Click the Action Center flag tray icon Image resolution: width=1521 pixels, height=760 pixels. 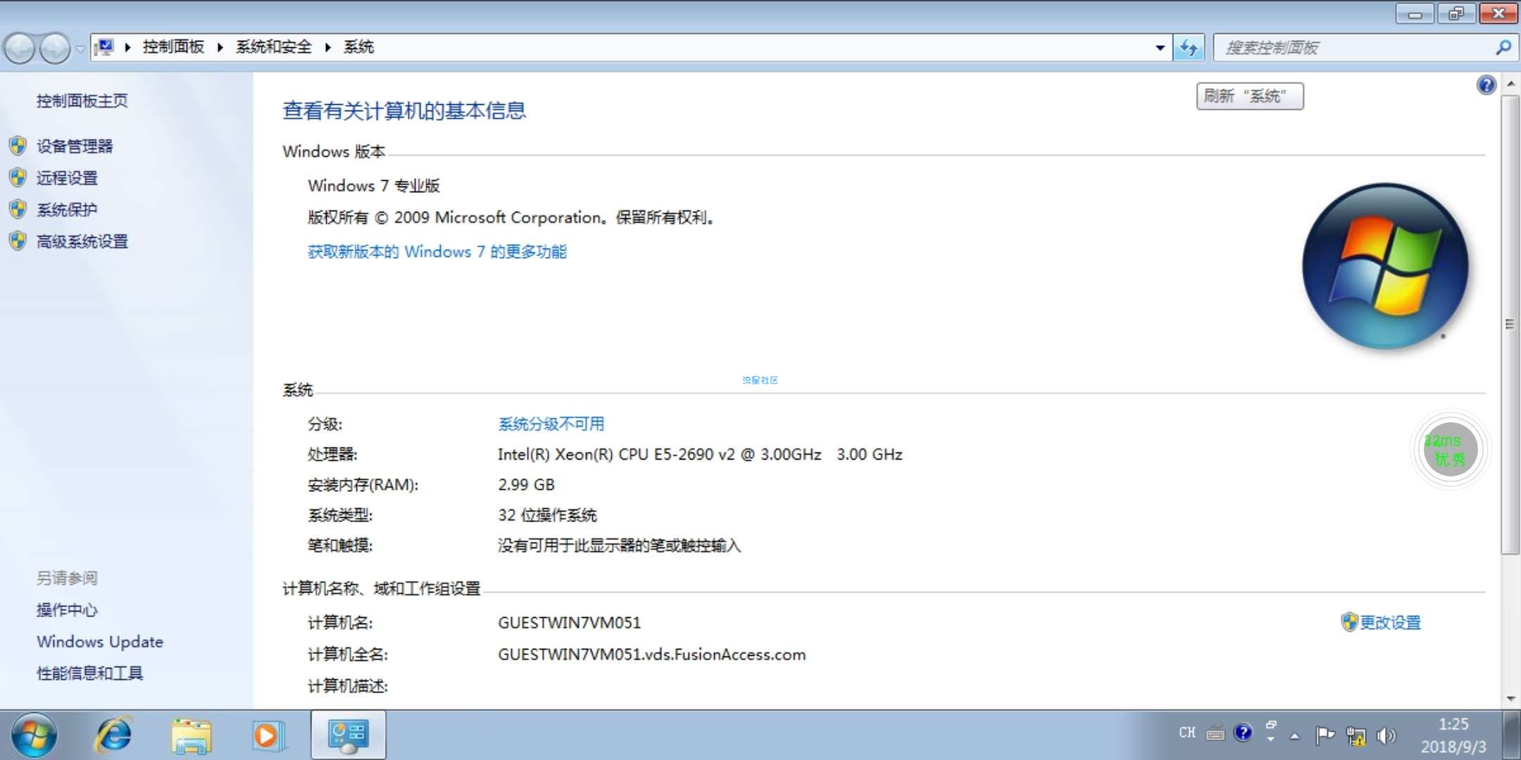[1325, 735]
